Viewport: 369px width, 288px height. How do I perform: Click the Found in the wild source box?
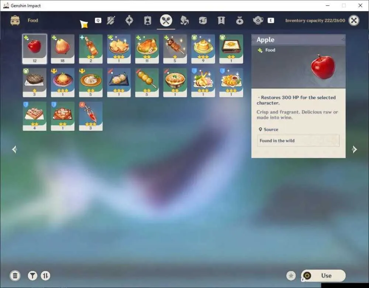pos(298,141)
